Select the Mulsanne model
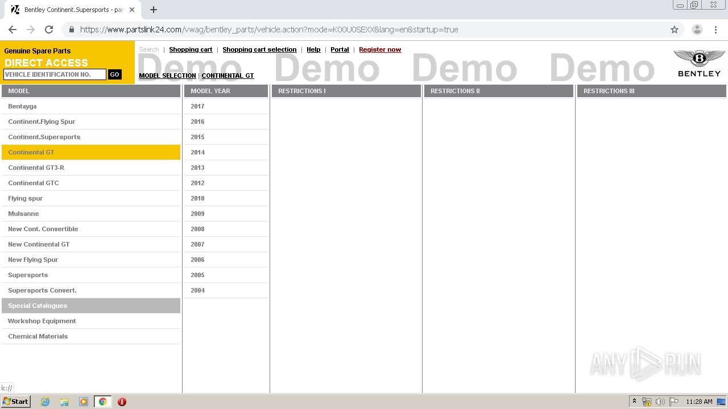This screenshot has height=409, width=728. [x=91, y=214]
